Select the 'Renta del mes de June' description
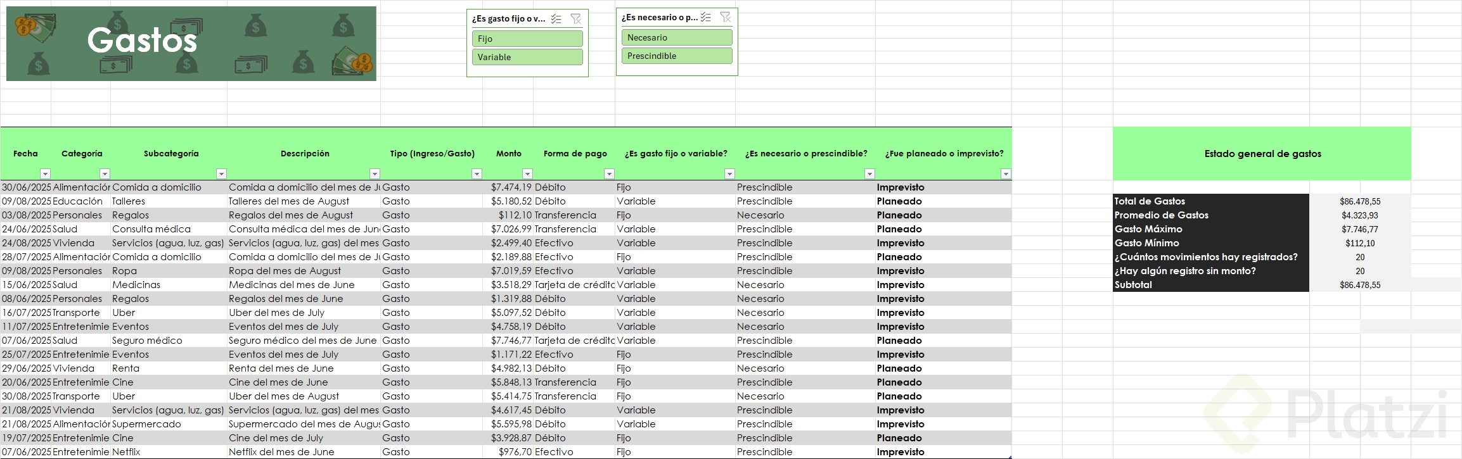 [304, 368]
